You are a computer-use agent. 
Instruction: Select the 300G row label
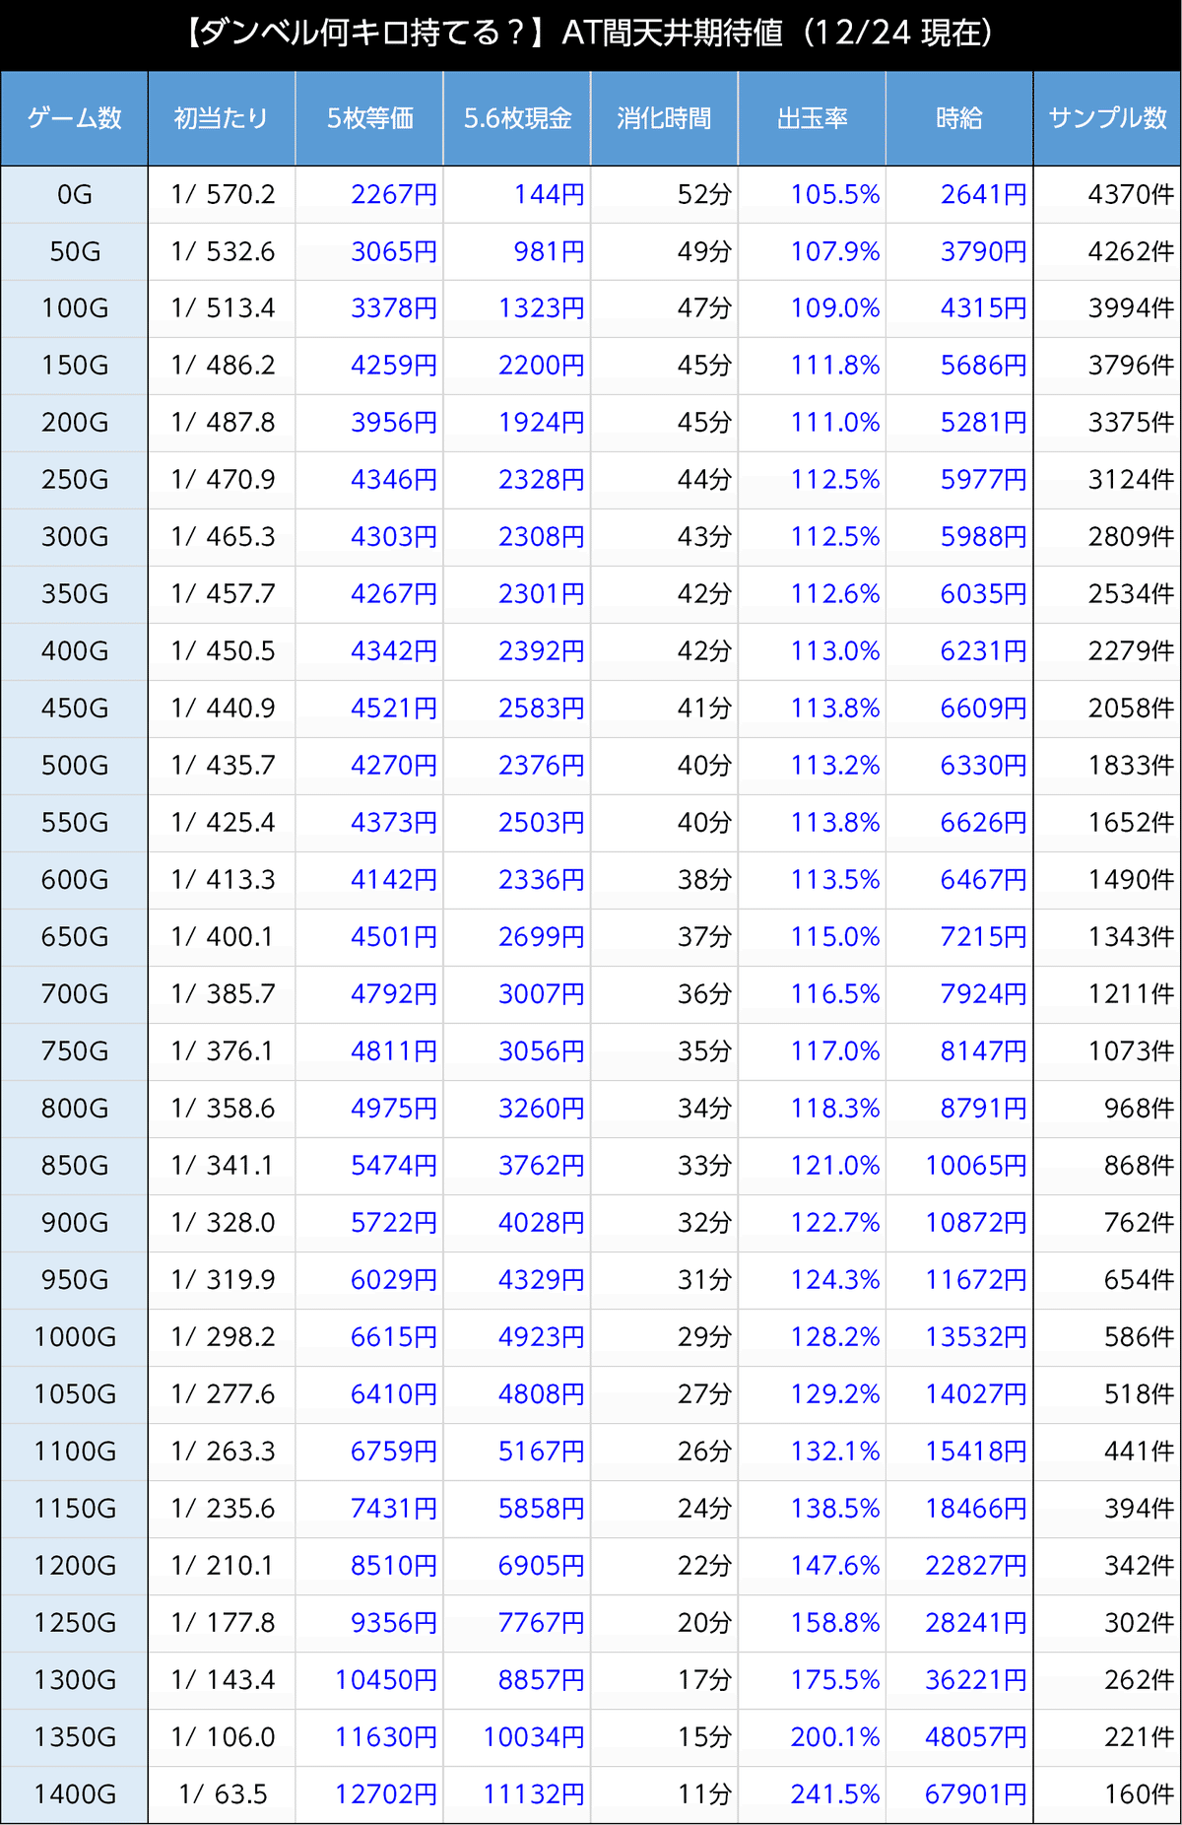75,538
